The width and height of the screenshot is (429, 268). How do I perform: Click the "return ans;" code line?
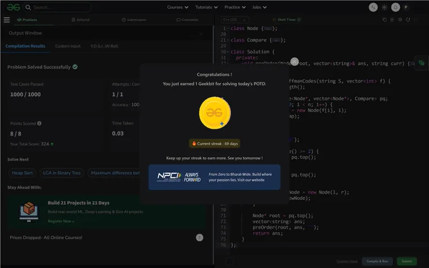[267, 233]
